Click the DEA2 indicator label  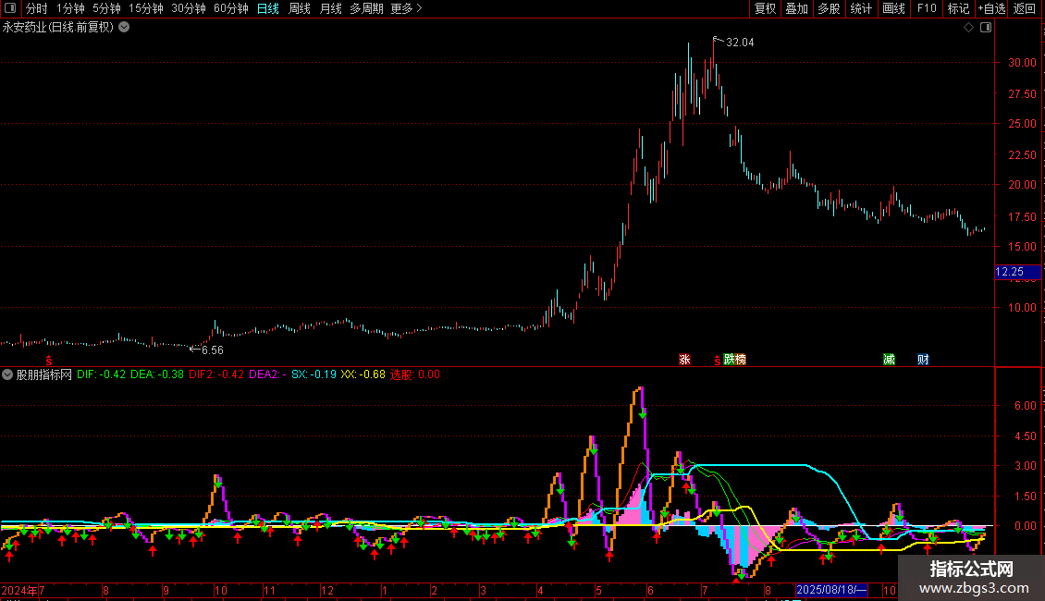click(267, 374)
